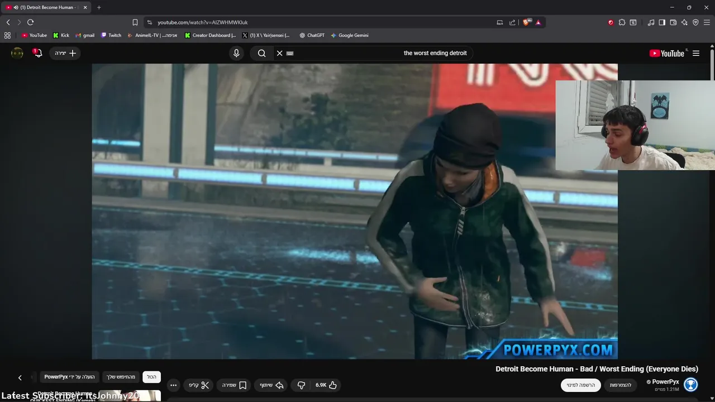Open YouTube notifications bell
The width and height of the screenshot is (715, 402).
(x=38, y=53)
